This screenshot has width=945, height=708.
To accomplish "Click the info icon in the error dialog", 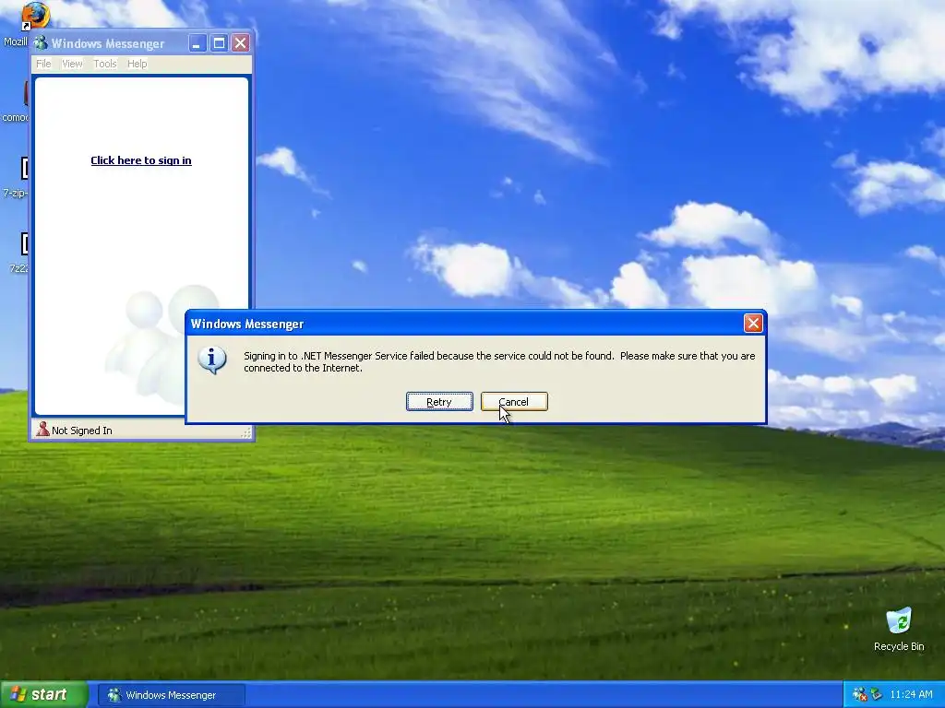I will 211,360.
